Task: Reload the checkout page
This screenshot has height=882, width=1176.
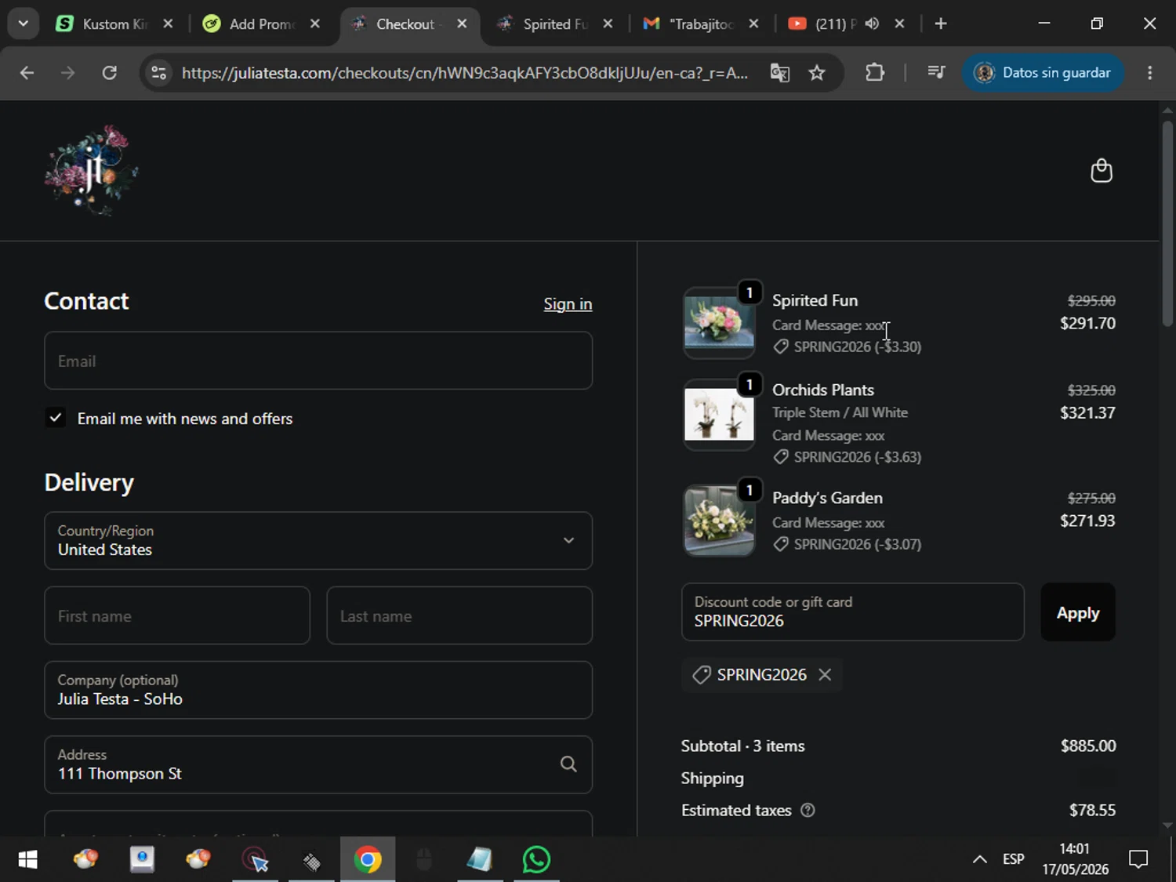Action: pyautogui.click(x=110, y=73)
